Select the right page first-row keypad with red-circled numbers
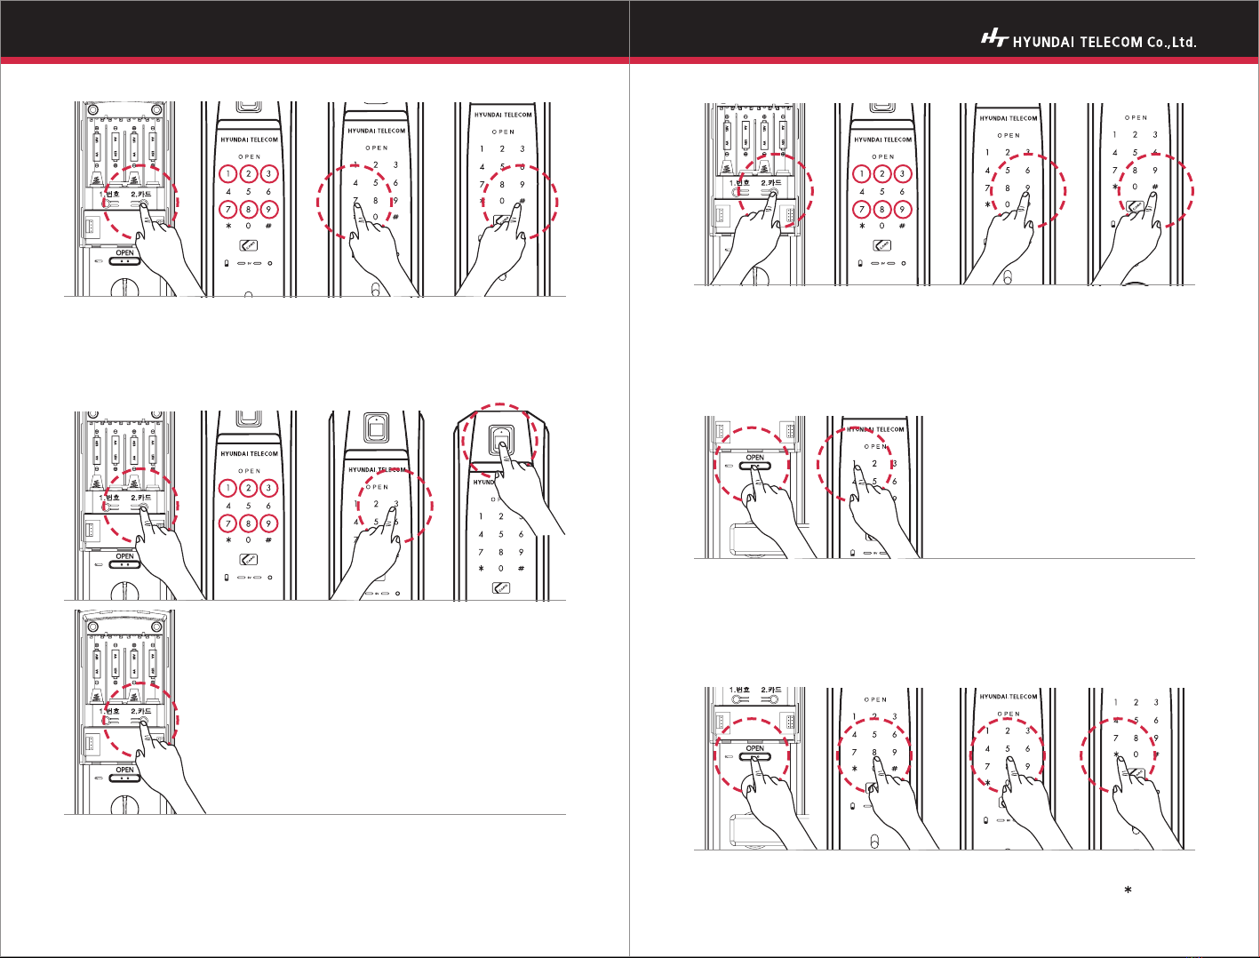 point(882,195)
